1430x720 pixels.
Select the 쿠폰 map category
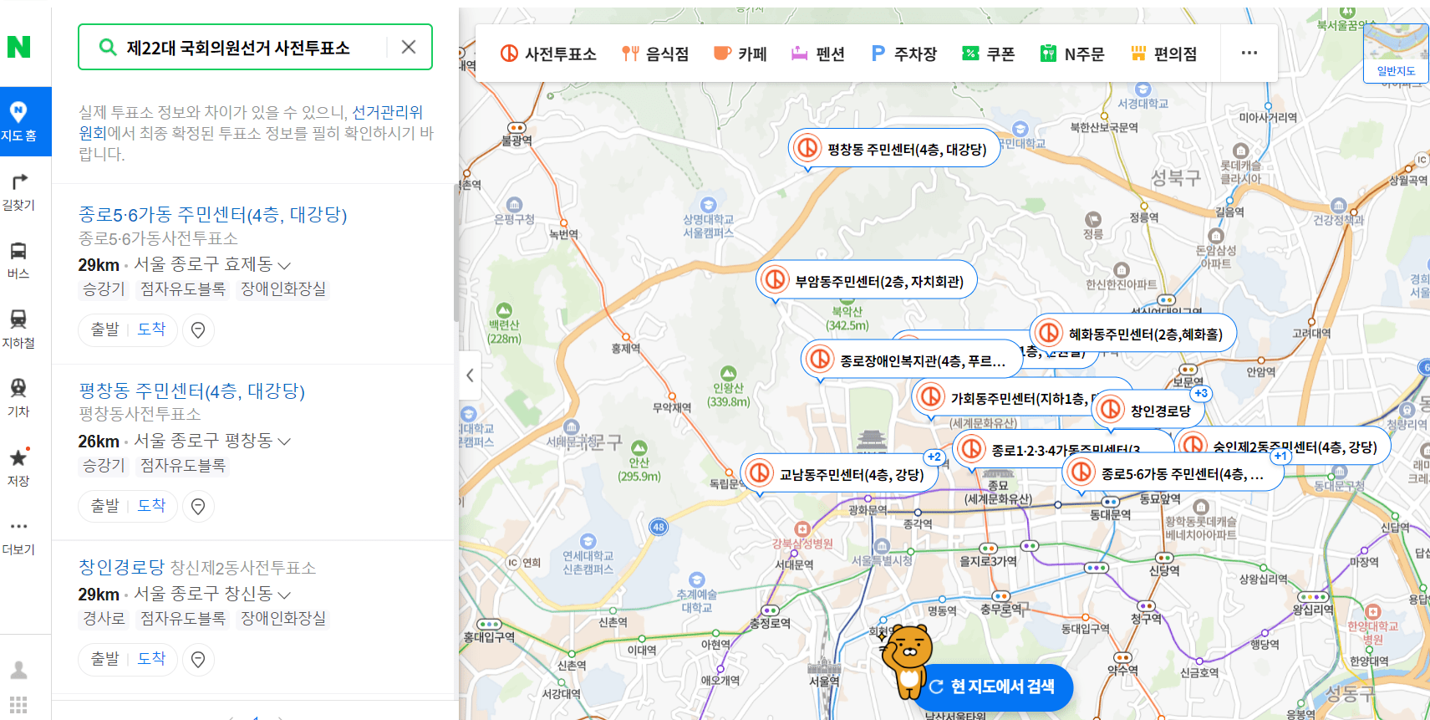click(x=989, y=54)
